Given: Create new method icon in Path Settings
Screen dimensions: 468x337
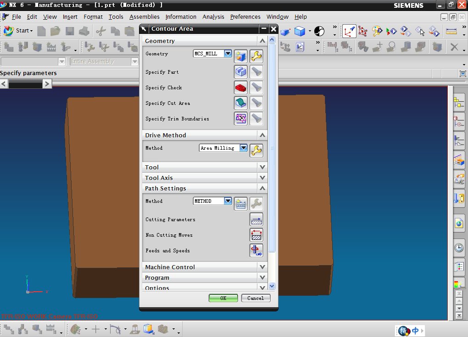Looking at the screenshot, I should coord(240,204).
